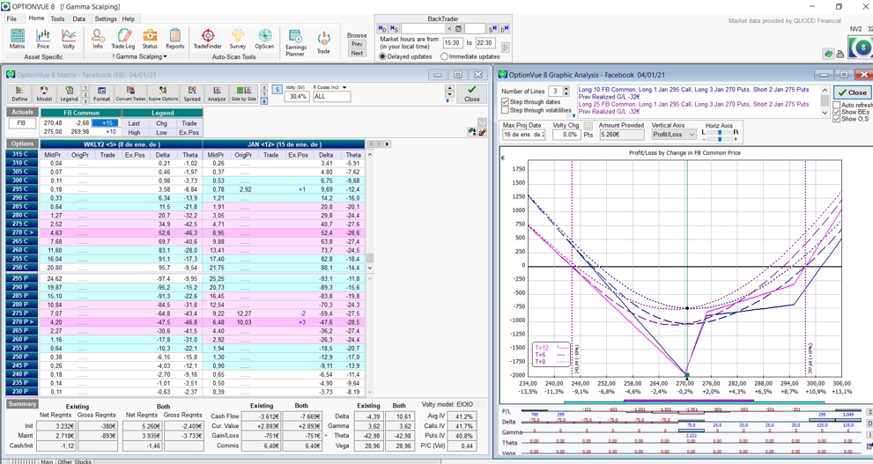Click the Define button in Matrix toolbar

pyautogui.click(x=19, y=93)
